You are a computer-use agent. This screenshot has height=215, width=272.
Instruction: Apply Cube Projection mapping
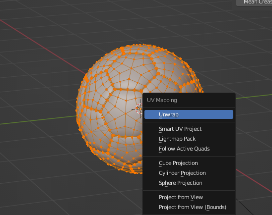click(189, 163)
